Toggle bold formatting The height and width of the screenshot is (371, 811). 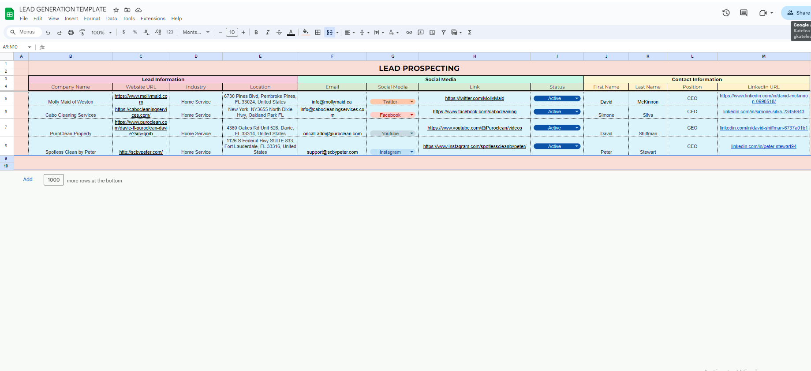(256, 32)
